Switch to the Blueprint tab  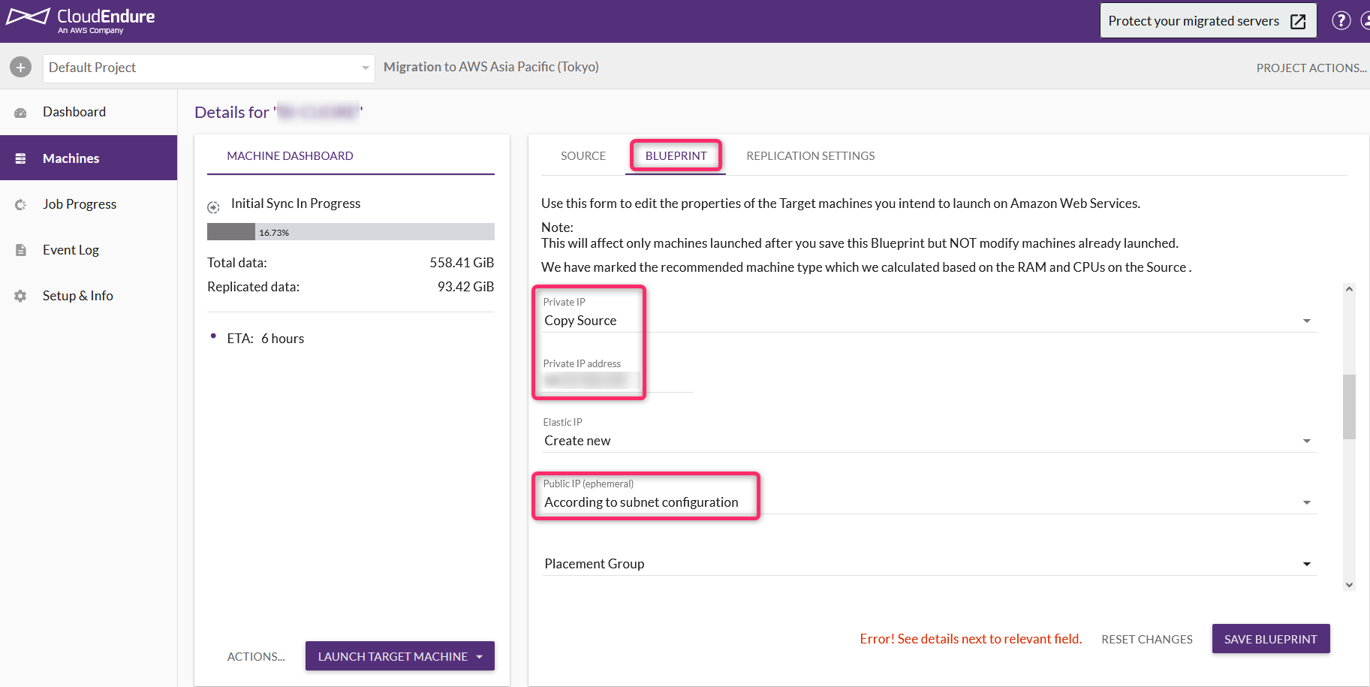pos(676,156)
